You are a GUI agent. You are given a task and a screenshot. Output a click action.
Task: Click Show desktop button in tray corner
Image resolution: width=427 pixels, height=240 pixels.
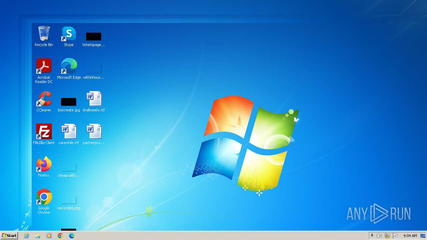[423, 236]
